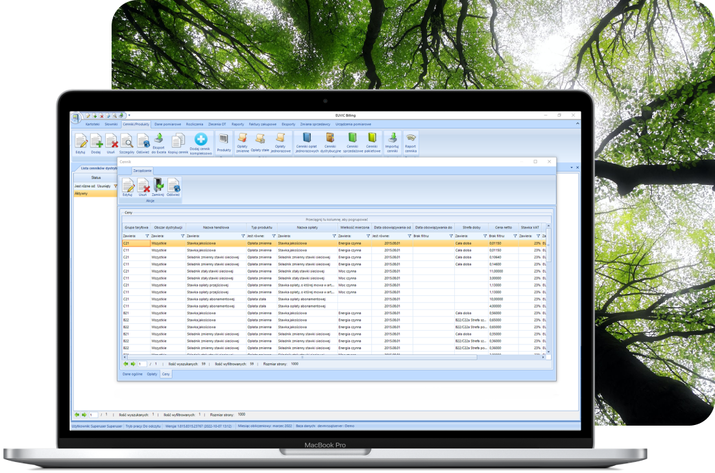
Task: Switch to Dane ogólne bottom tab
Action: click(x=132, y=374)
